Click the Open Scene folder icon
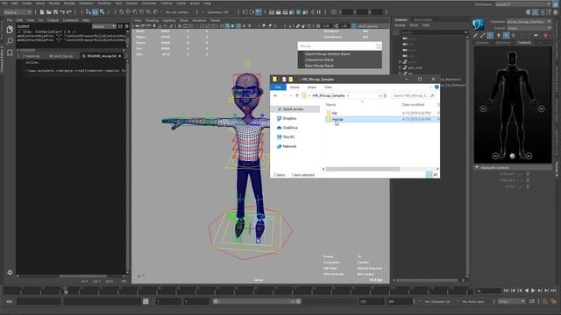The height and width of the screenshot is (315, 561). pyautogui.click(x=49, y=11)
